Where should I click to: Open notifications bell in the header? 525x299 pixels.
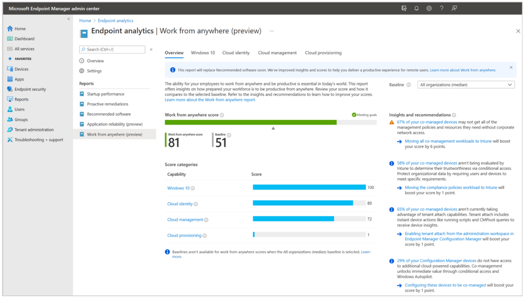pos(417,8)
